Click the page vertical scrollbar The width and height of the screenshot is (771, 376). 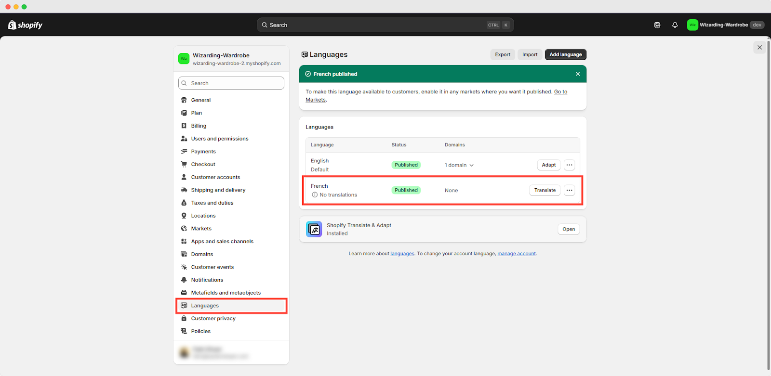click(x=769, y=205)
